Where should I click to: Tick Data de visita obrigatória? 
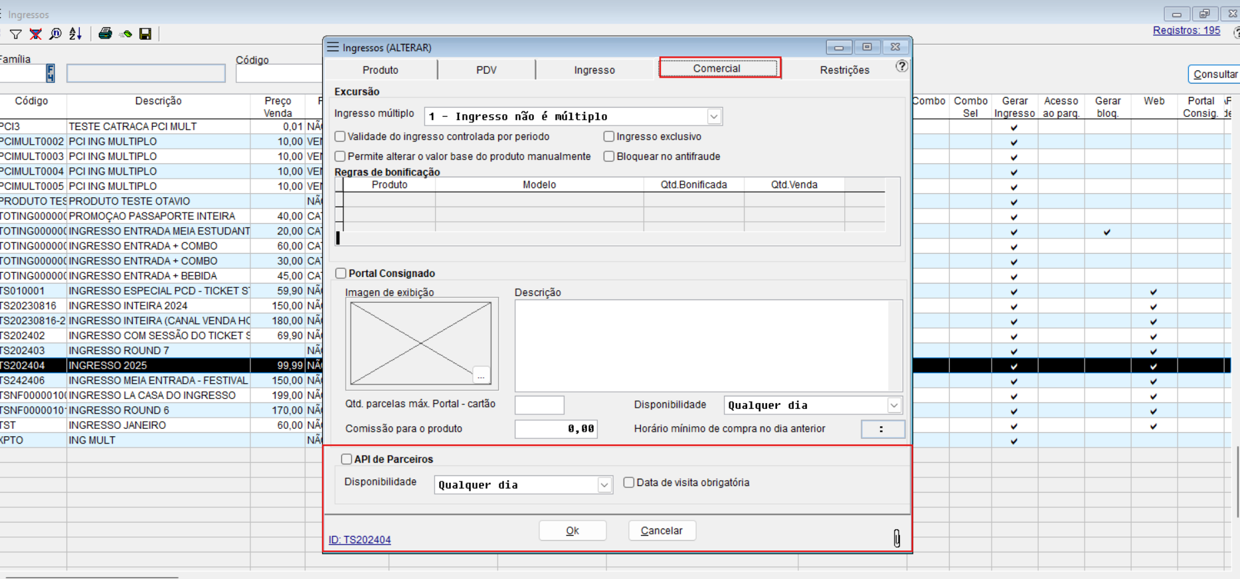point(629,483)
